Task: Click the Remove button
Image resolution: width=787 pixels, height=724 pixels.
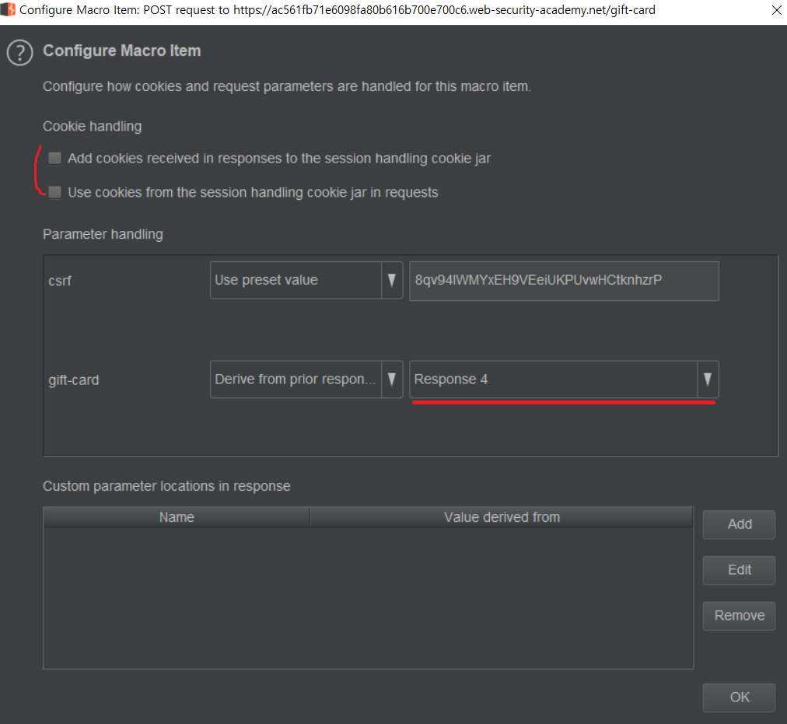Action: [x=739, y=615]
